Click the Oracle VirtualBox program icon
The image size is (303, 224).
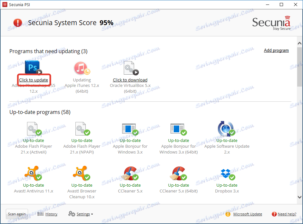[131, 68]
